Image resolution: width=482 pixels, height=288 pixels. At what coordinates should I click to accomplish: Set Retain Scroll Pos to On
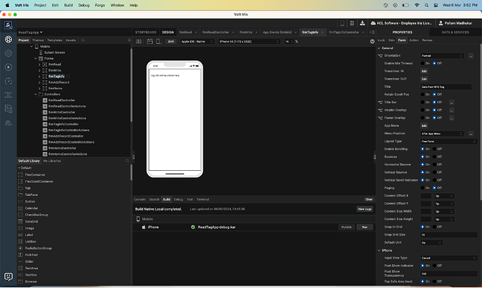coord(423,94)
